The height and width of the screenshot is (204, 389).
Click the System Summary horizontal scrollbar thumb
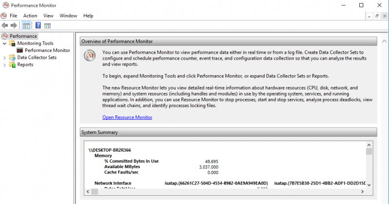pos(95,191)
